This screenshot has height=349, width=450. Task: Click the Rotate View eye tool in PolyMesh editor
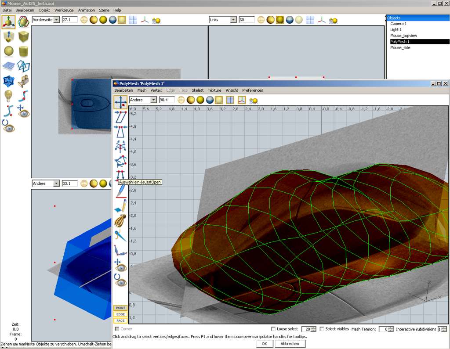tap(120, 280)
